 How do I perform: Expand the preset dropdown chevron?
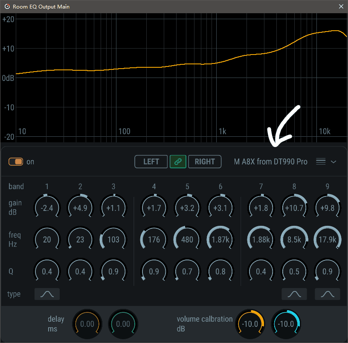pos(333,162)
